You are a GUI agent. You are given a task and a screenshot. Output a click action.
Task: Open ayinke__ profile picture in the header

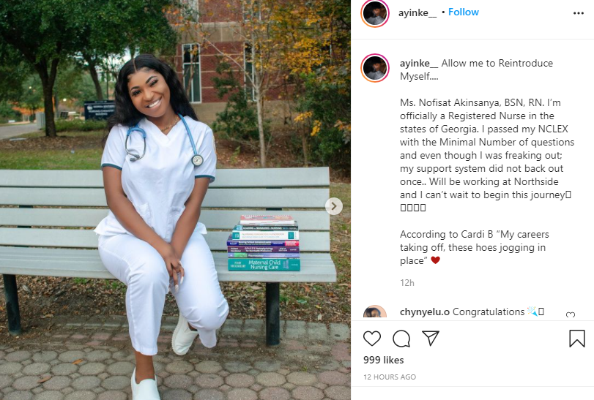(x=375, y=13)
